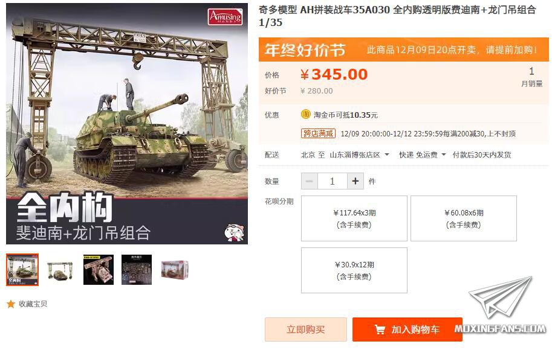Click the quantity input field
The image size is (552, 350).
pyautogui.click(x=333, y=181)
